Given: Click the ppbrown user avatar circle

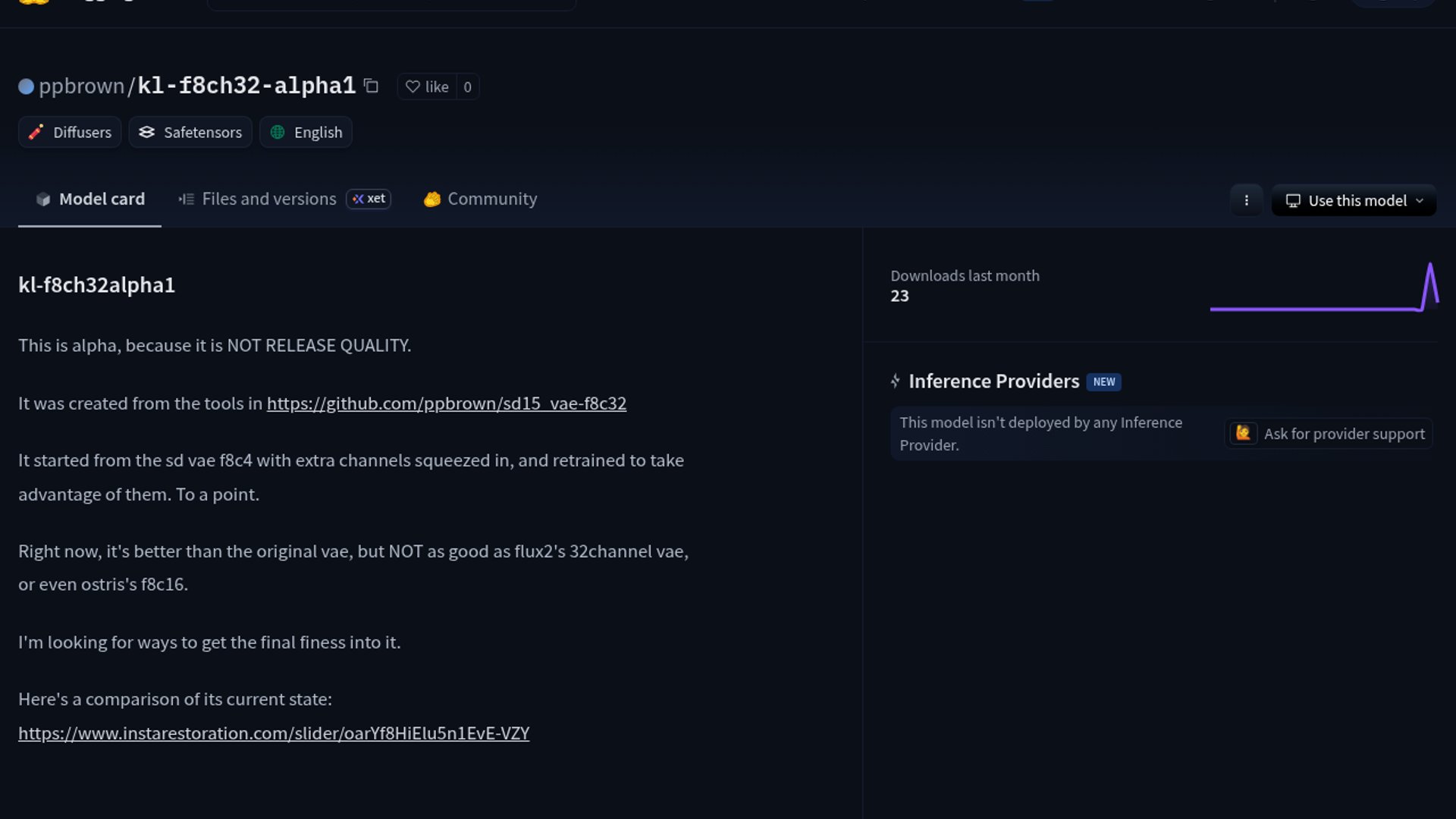Looking at the screenshot, I should point(26,86).
